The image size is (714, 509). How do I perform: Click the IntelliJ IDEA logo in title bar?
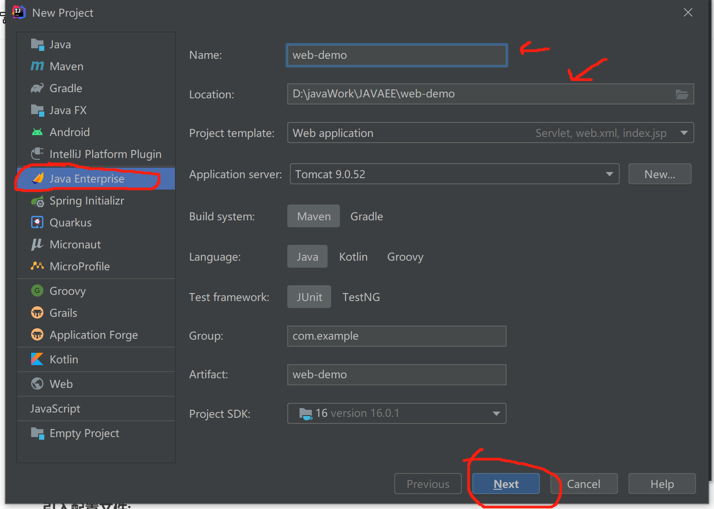tap(18, 12)
